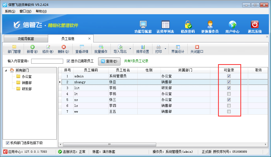Open the 送货单列表 icon
Screen dimensions: 271x157
(x=165, y=25)
